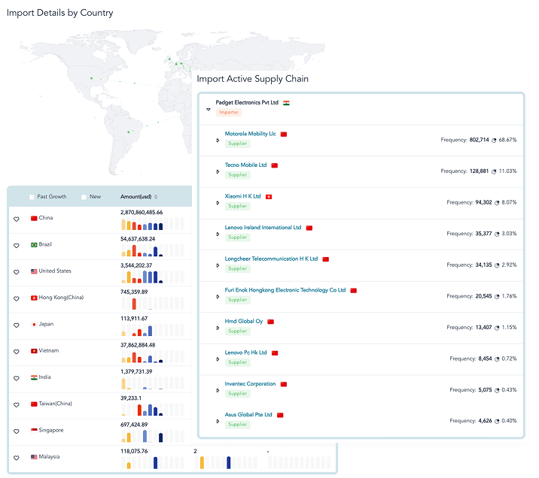Screen dimensions: 539x478
Task: Click the heart icon next to Brazil
Action: click(x=16, y=246)
